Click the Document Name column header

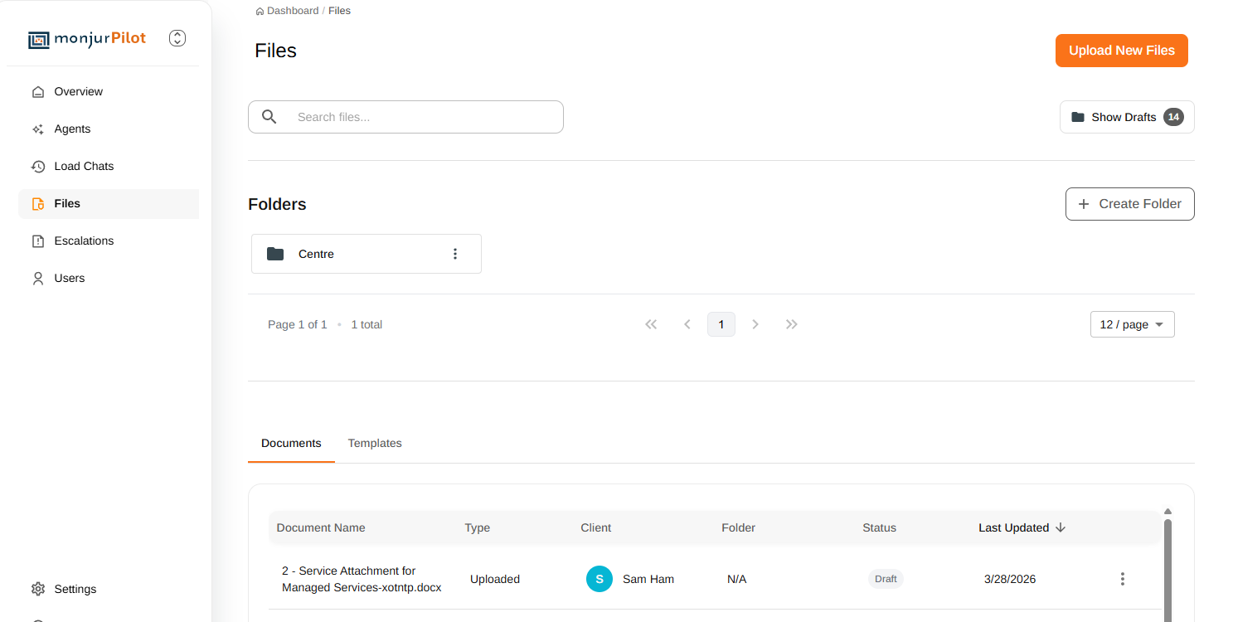pyautogui.click(x=321, y=527)
